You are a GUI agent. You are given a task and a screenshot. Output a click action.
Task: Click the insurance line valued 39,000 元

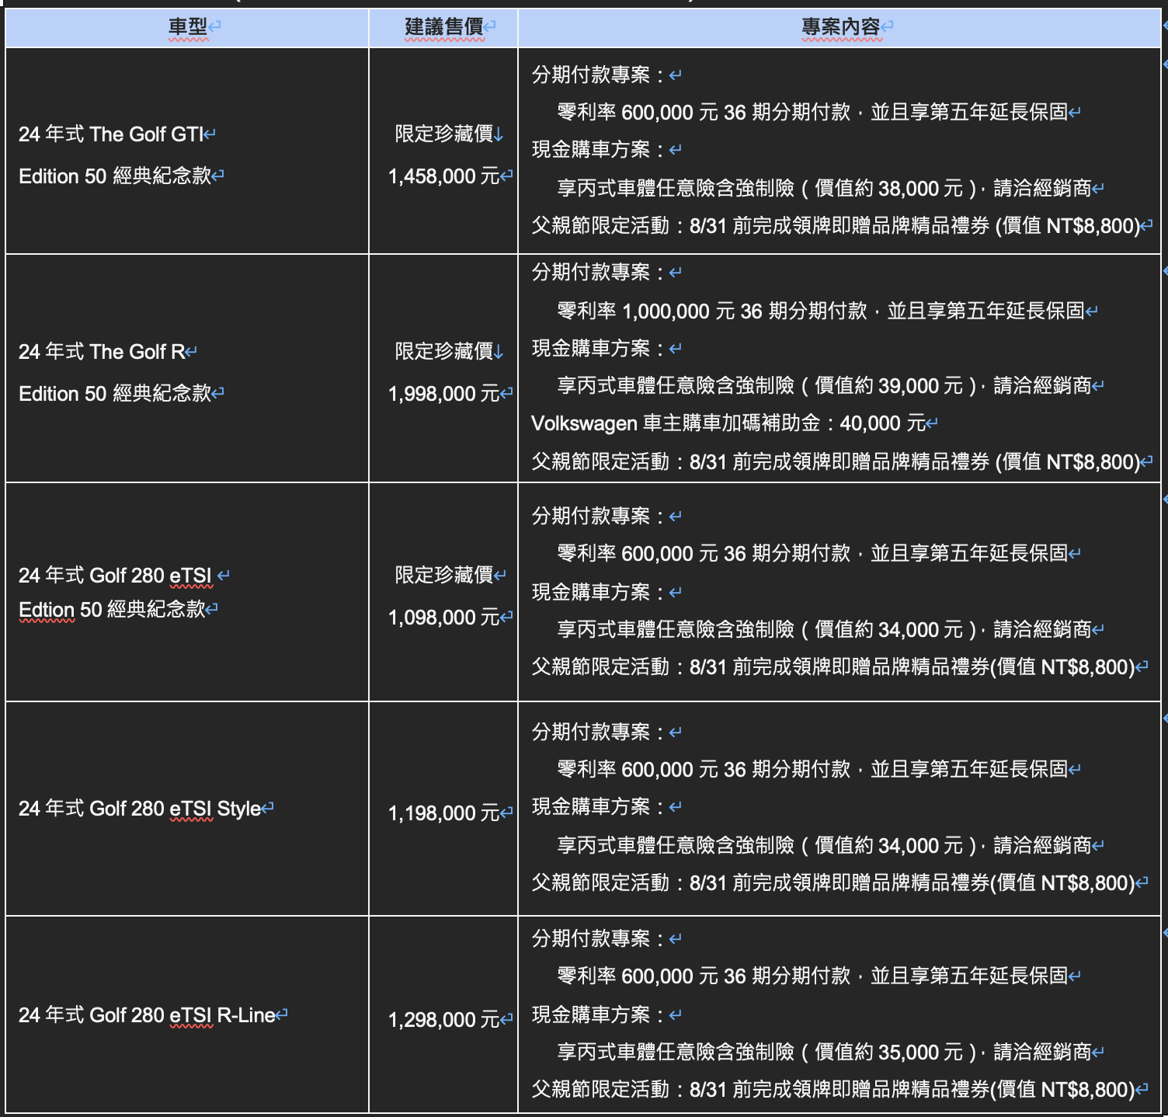(x=823, y=385)
